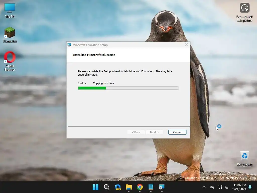Screen dimensions: 257x193
Task: Click the disabled Back button
Action: coord(136,132)
